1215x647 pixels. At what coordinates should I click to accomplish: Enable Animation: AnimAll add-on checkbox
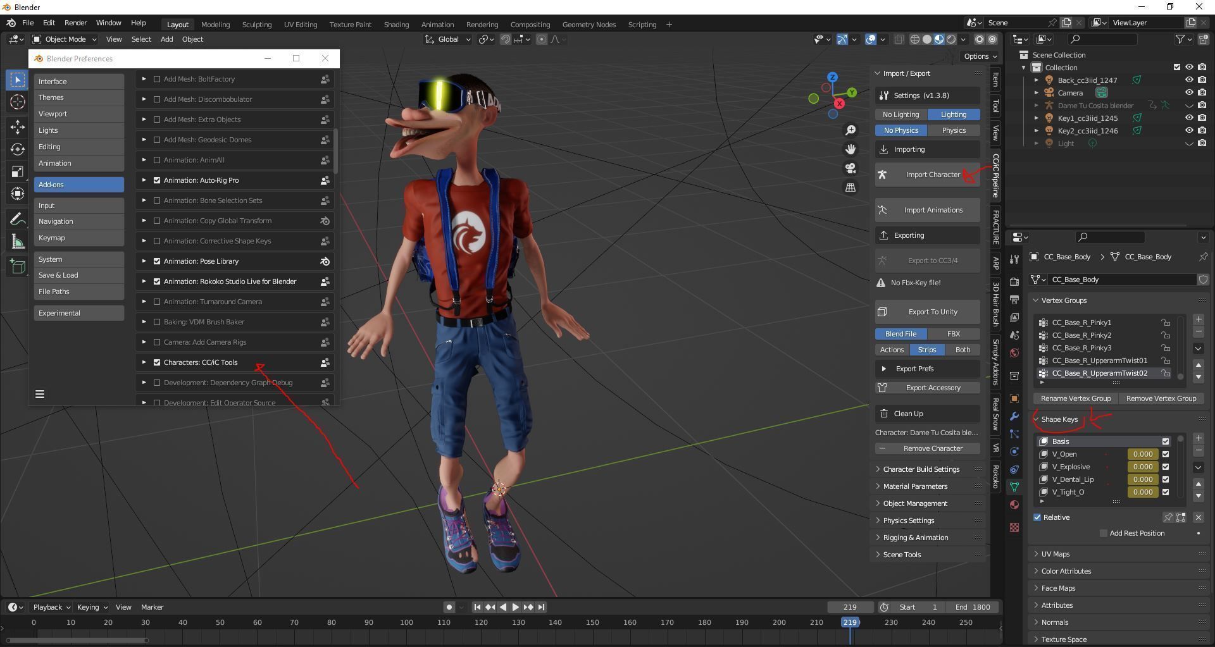tap(157, 160)
